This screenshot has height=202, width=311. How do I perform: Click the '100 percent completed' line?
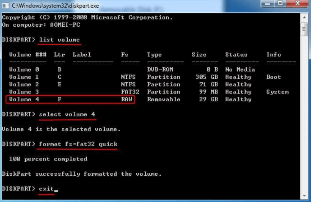coord(48,159)
